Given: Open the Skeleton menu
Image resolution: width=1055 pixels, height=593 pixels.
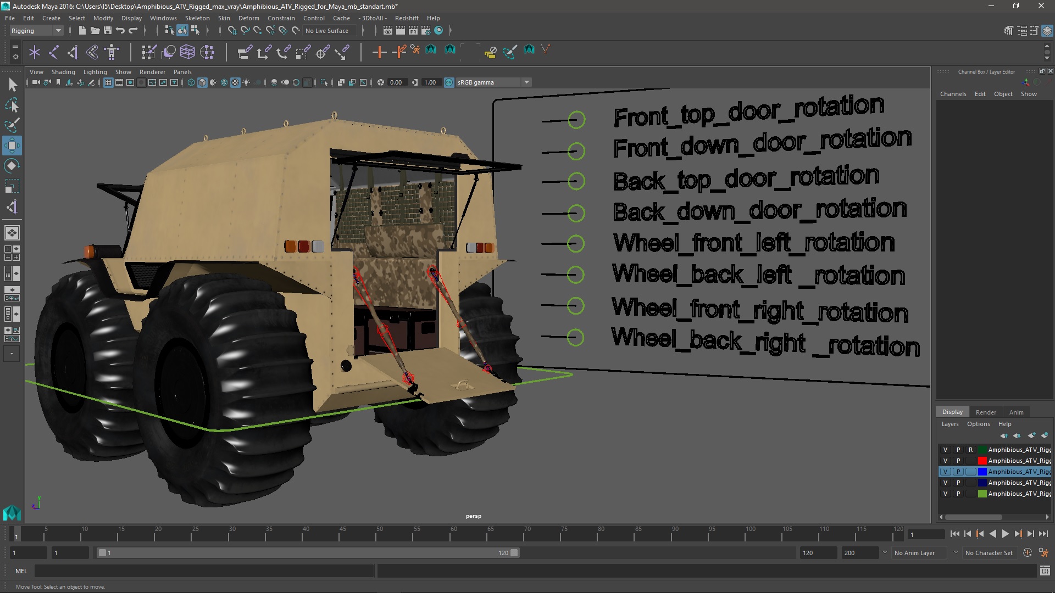Looking at the screenshot, I should click(x=197, y=18).
